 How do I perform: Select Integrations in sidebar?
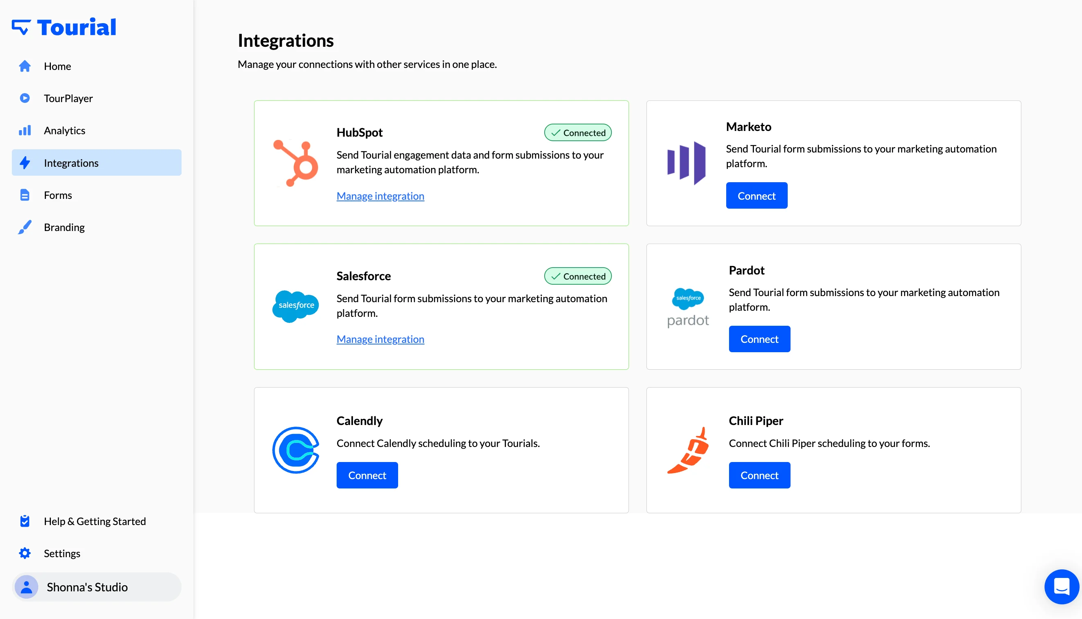(x=96, y=162)
